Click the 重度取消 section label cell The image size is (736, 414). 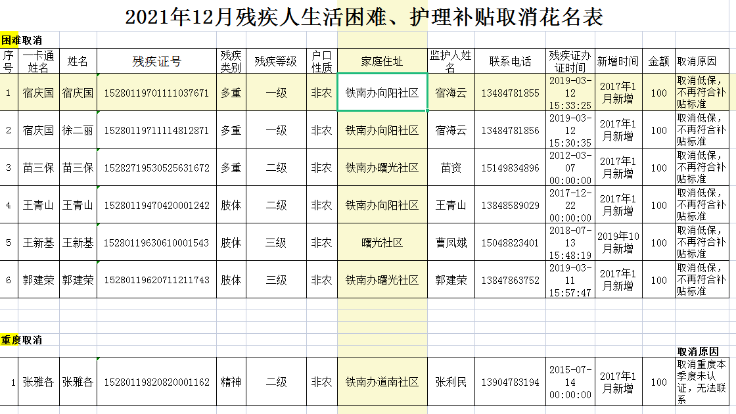pyautogui.click(x=22, y=340)
